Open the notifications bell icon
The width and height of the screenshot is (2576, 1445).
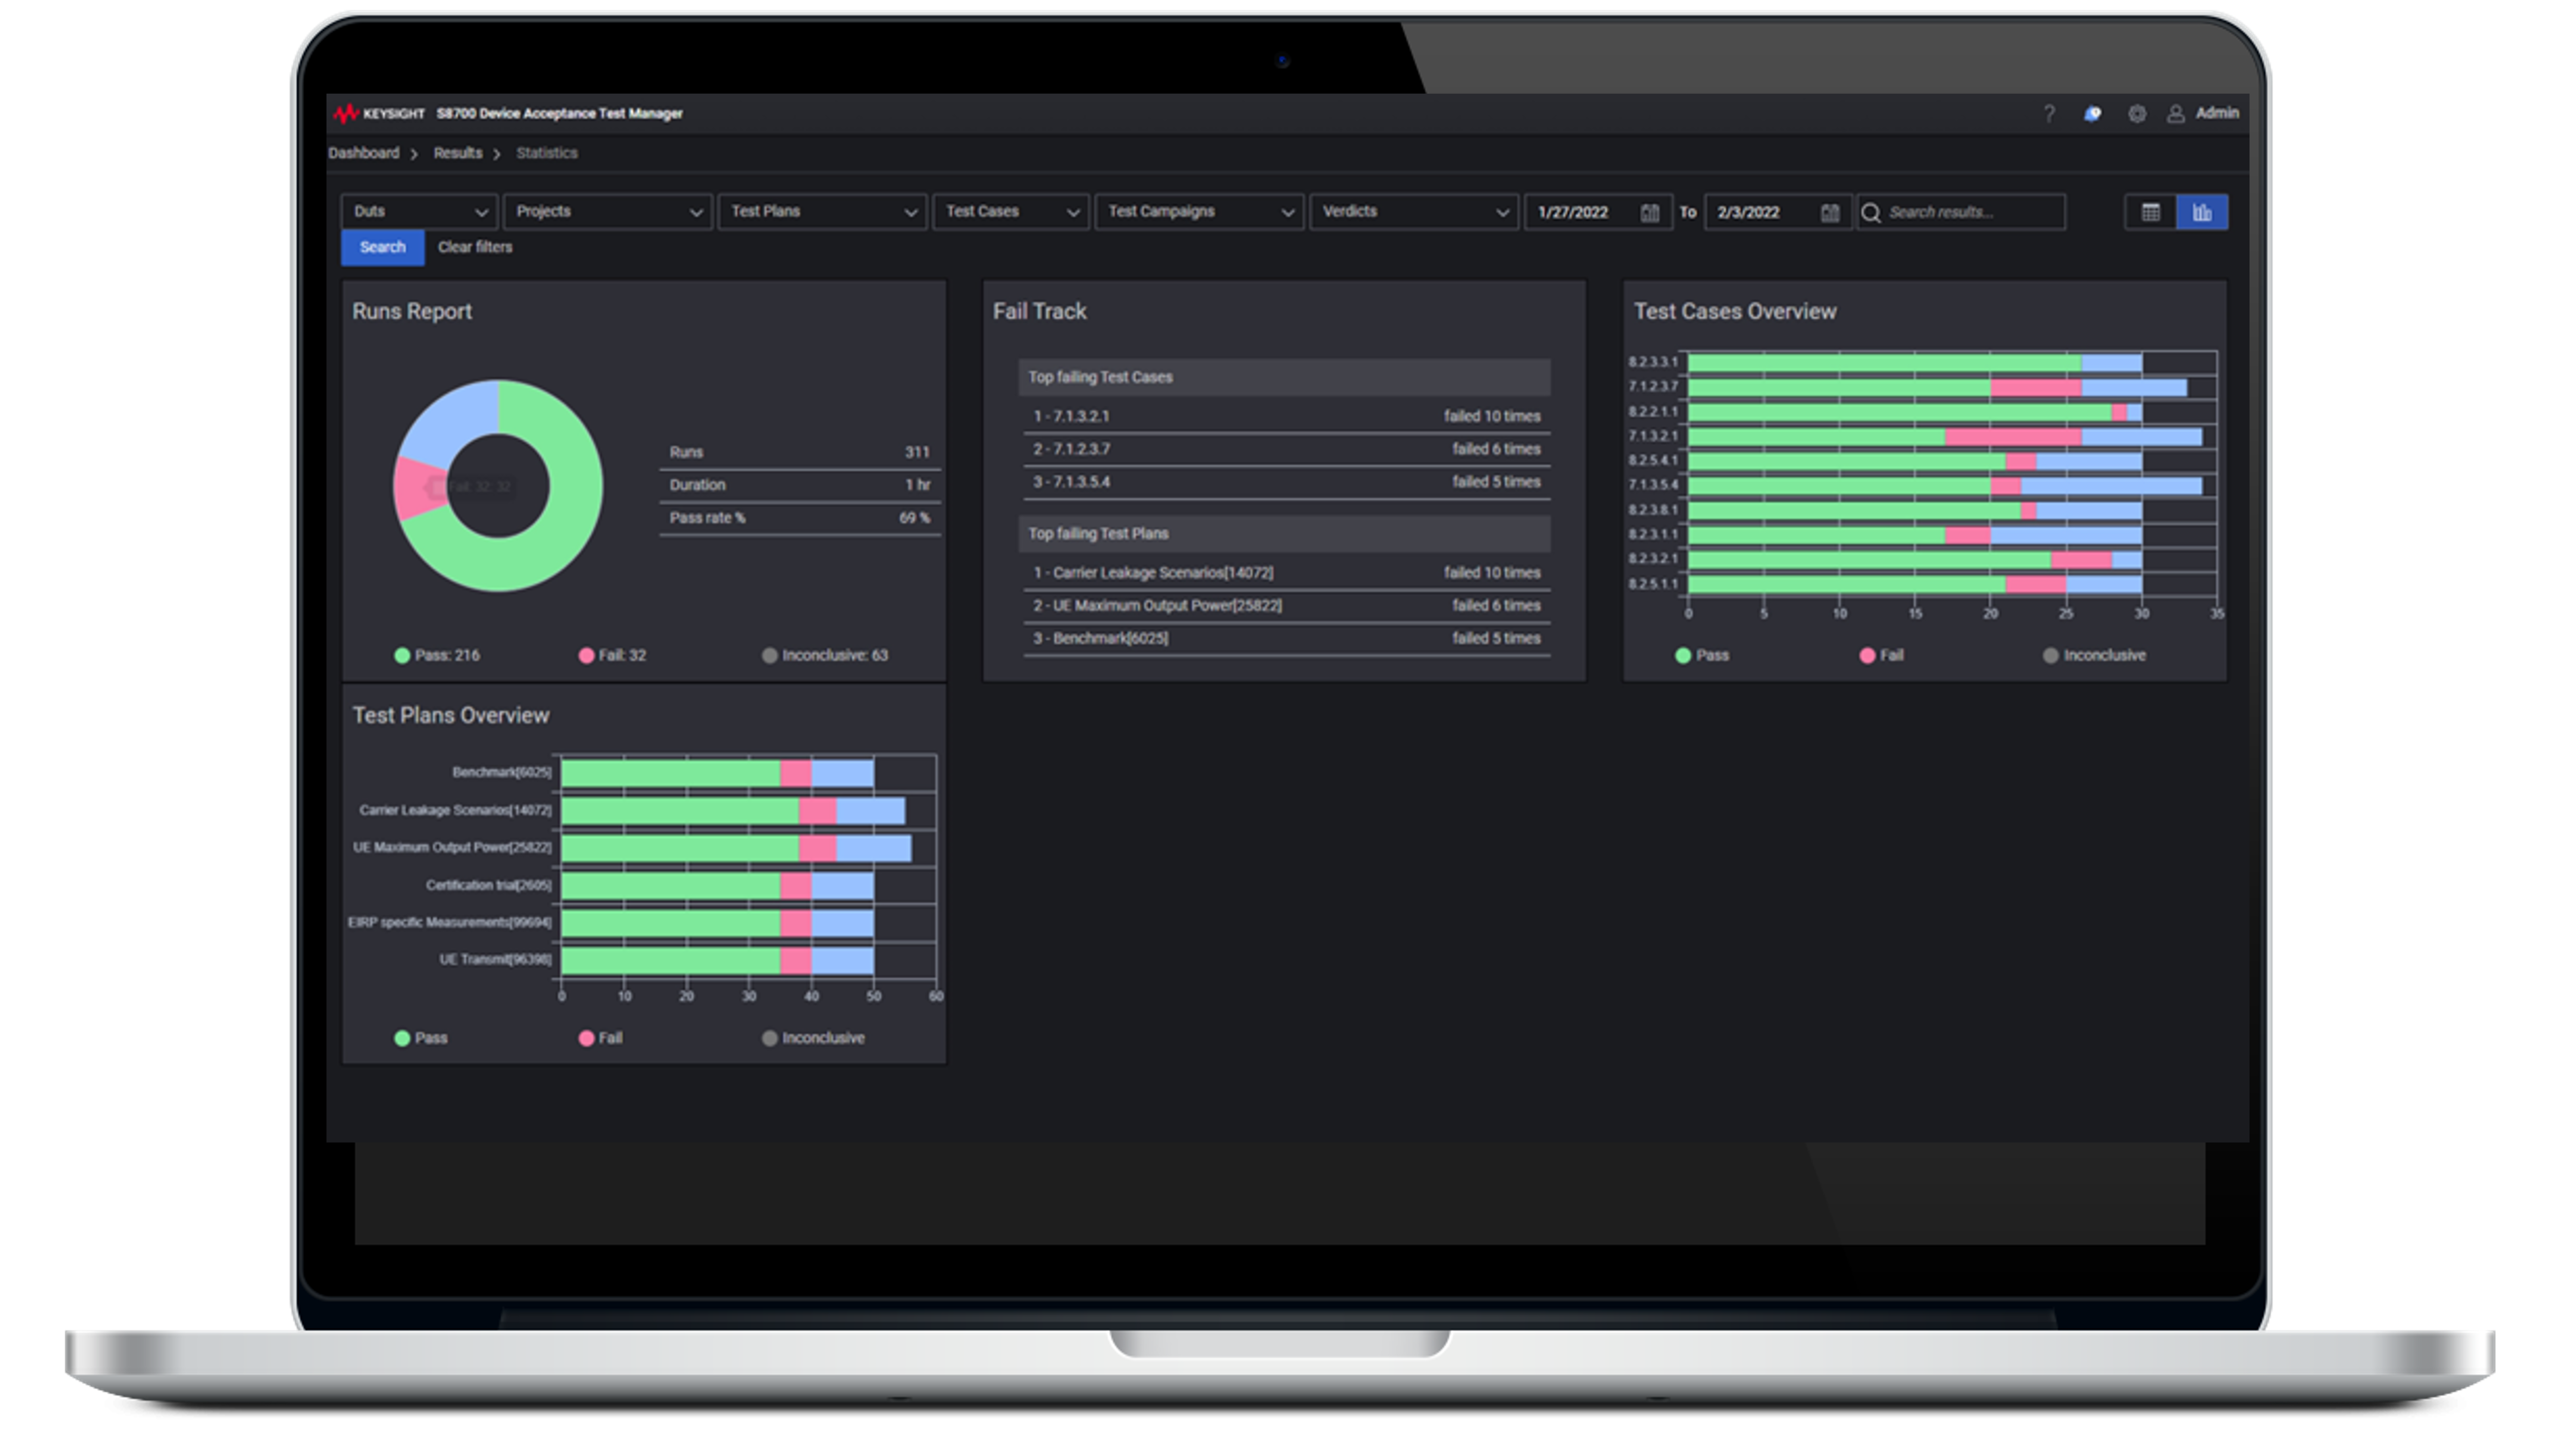point(2092,114)
